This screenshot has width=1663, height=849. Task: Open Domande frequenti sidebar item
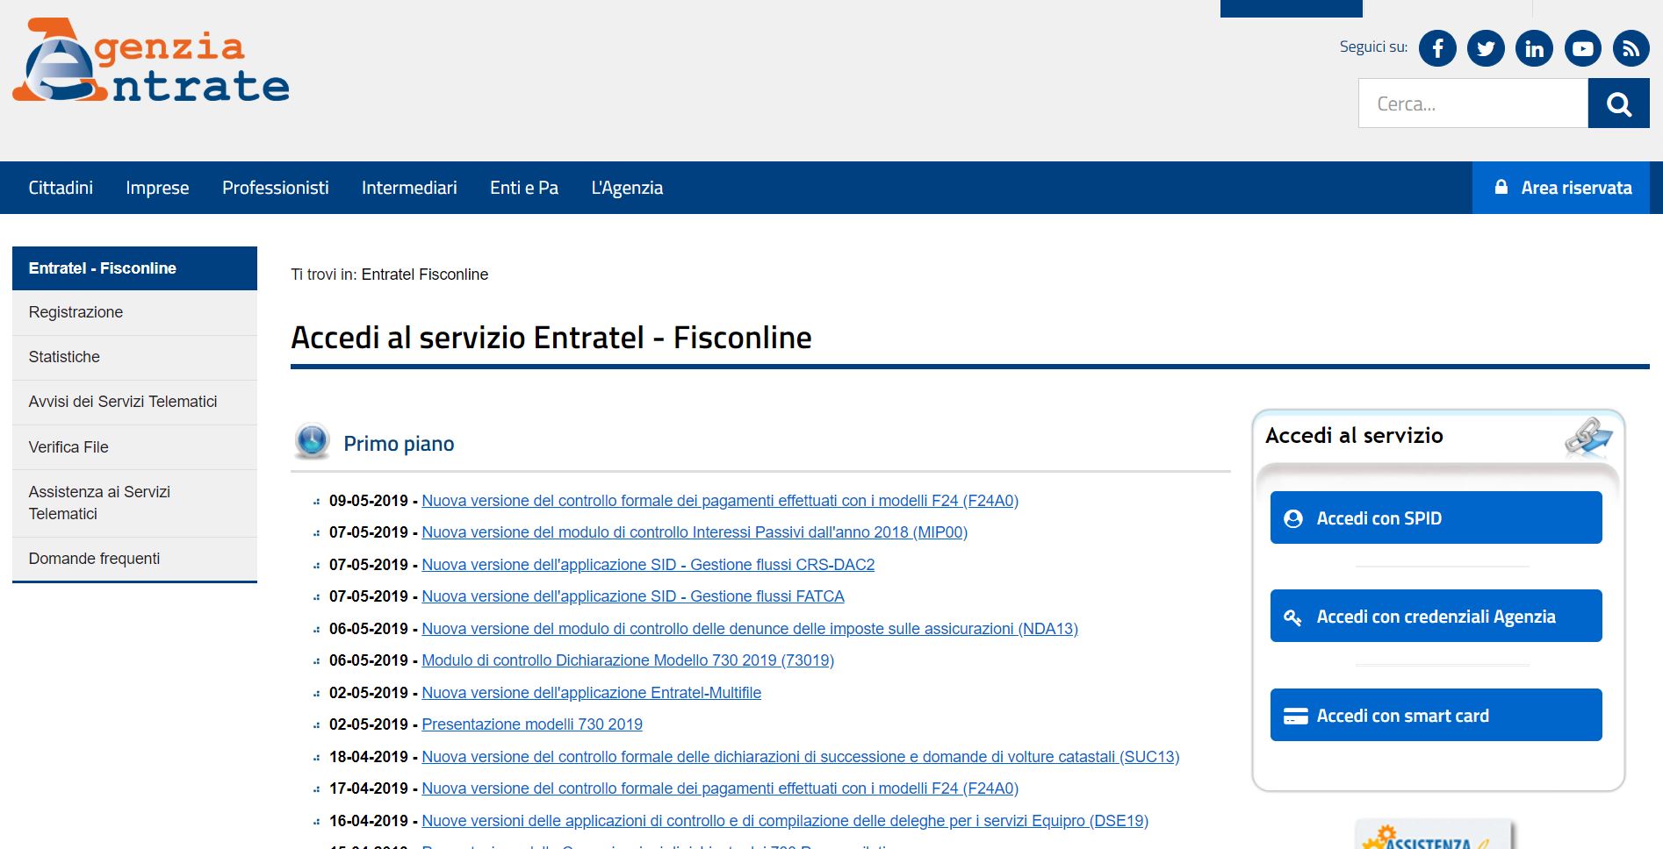(x=134, y=559)
